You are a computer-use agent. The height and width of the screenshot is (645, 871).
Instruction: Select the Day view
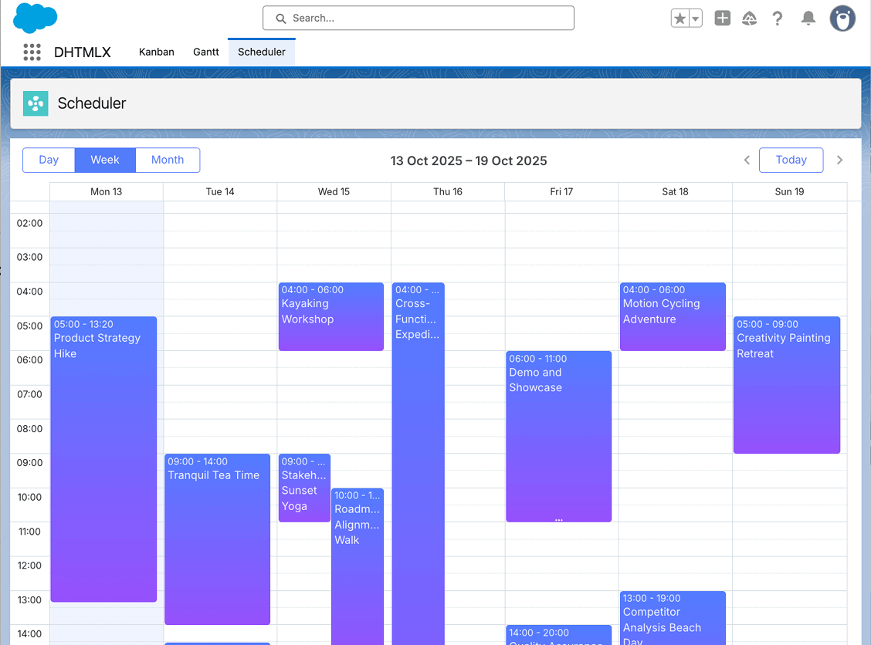pos(49,160)
